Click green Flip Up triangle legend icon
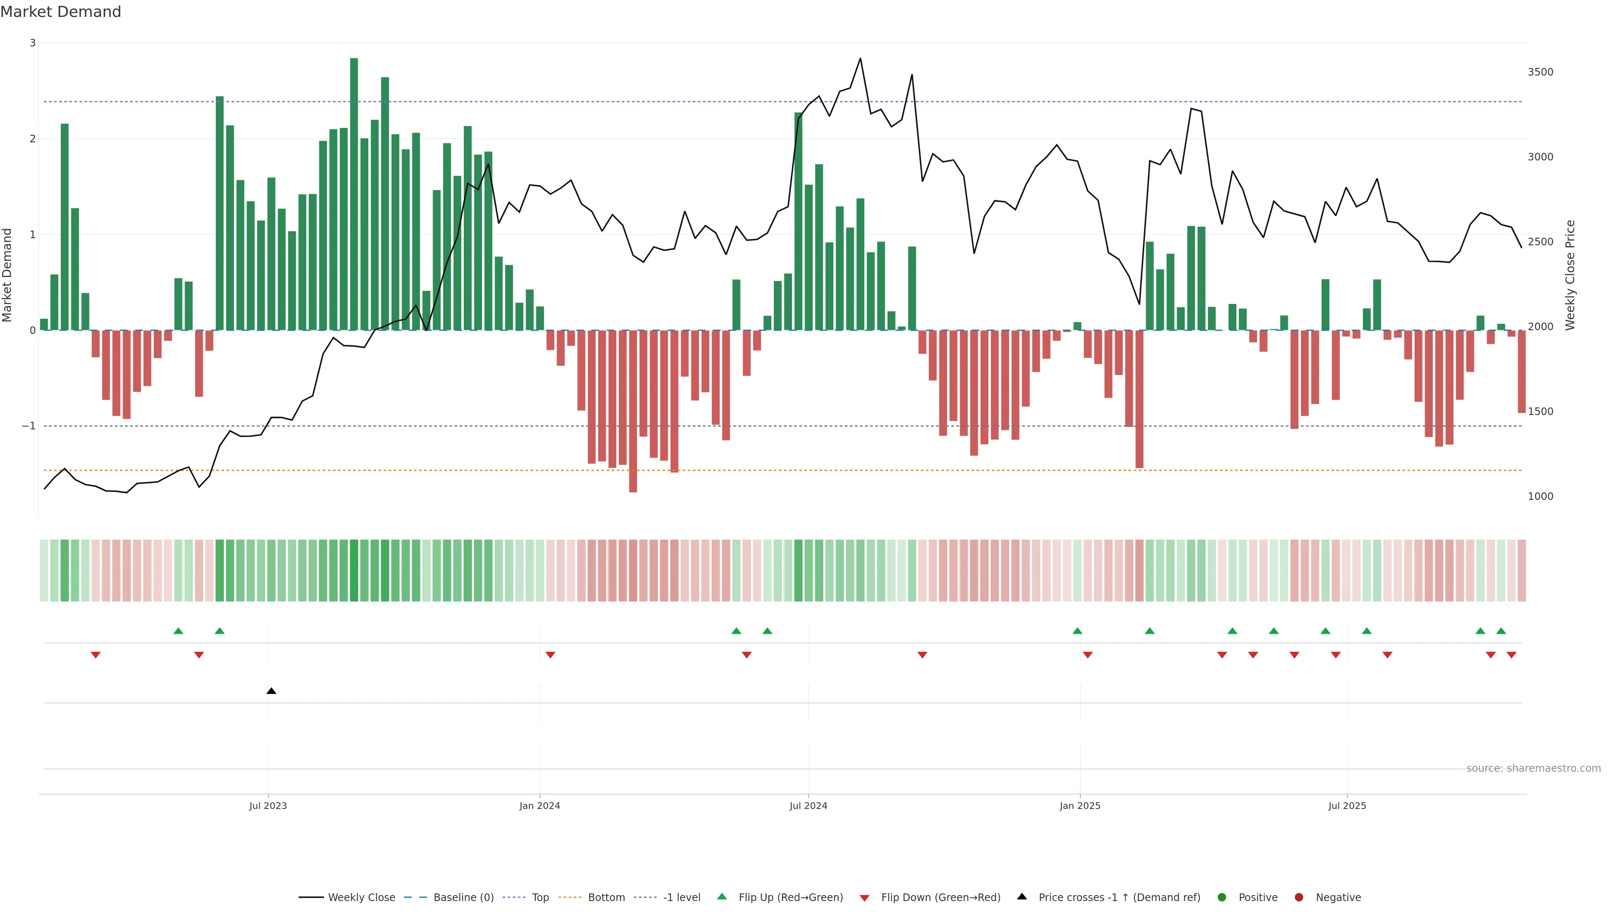This screenshot has width=1622, height=912. (722, 896)
